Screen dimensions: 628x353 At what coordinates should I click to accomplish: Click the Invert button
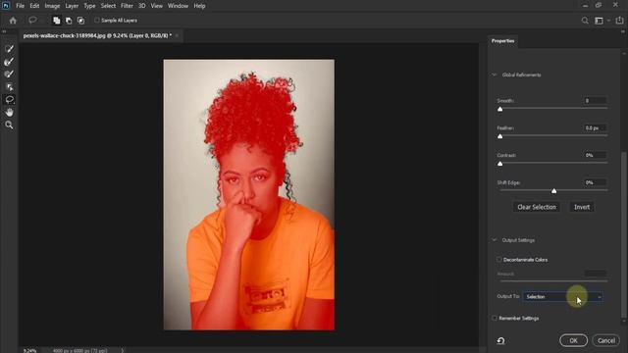582,207
